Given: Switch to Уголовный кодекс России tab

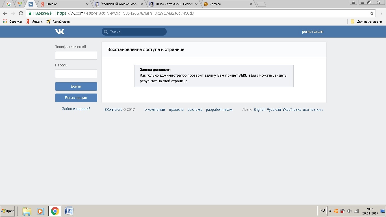Looking at the screenshot, I should (x=119, y=4).
